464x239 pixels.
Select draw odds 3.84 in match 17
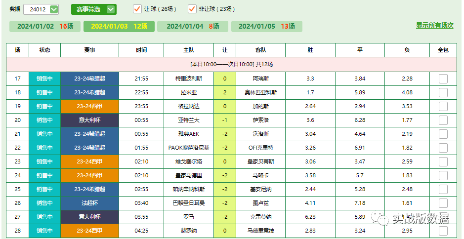tap(360, 79)
